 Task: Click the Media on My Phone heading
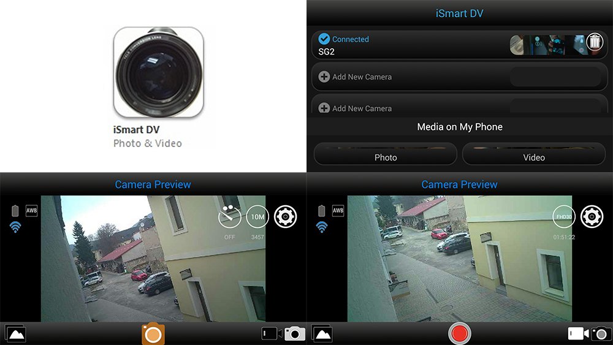coord(460,127)
